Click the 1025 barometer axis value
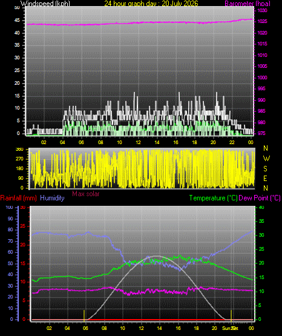Image resolution: width=282 pixels, height=336 pixels. point(262,21)
